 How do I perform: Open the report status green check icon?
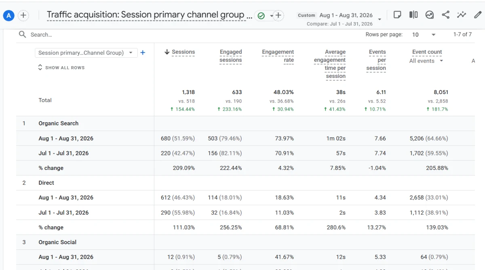[x=261, y=16]
